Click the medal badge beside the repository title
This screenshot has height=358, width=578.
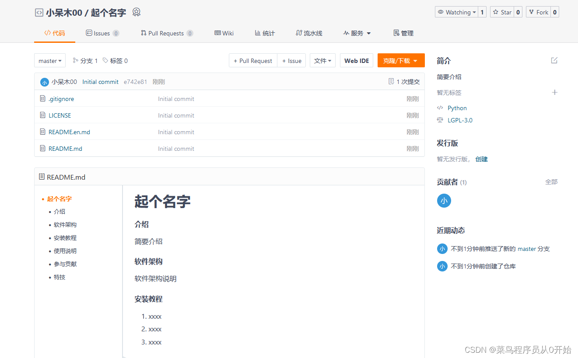coord(136,12)
